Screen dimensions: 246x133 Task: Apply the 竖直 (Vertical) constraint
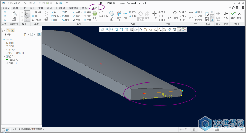[162, 12]
